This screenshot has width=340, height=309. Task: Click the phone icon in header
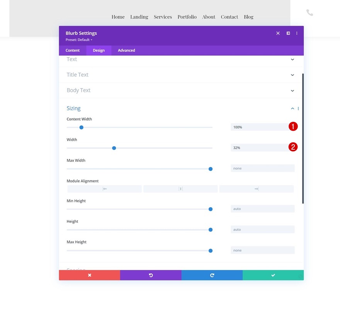(x=309, y=13)
